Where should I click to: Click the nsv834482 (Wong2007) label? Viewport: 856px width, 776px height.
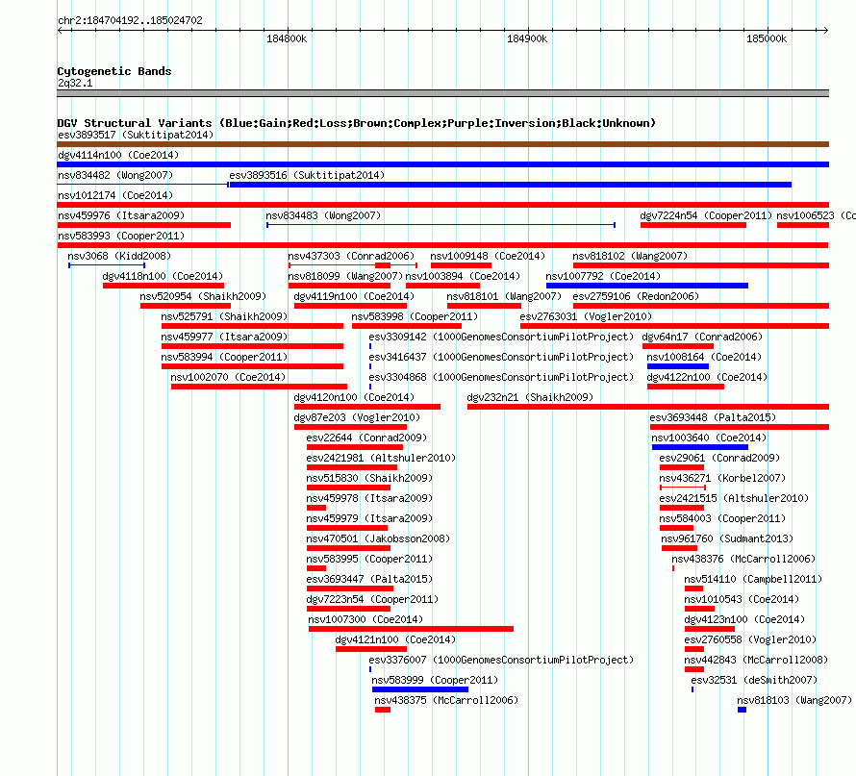click(x=115, y=175)
